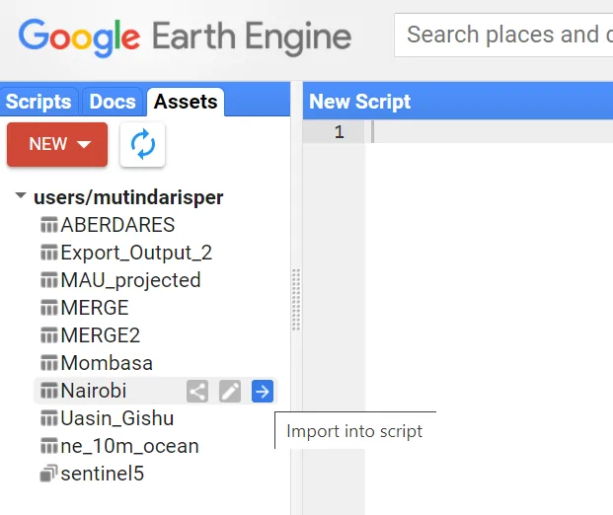
Task: Select the MERGE2 asset name
Action: [x=101, y=335]
